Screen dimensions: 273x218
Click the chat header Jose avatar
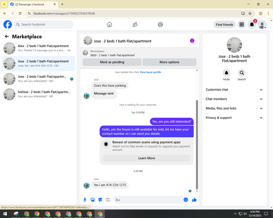tap(88, 41)
